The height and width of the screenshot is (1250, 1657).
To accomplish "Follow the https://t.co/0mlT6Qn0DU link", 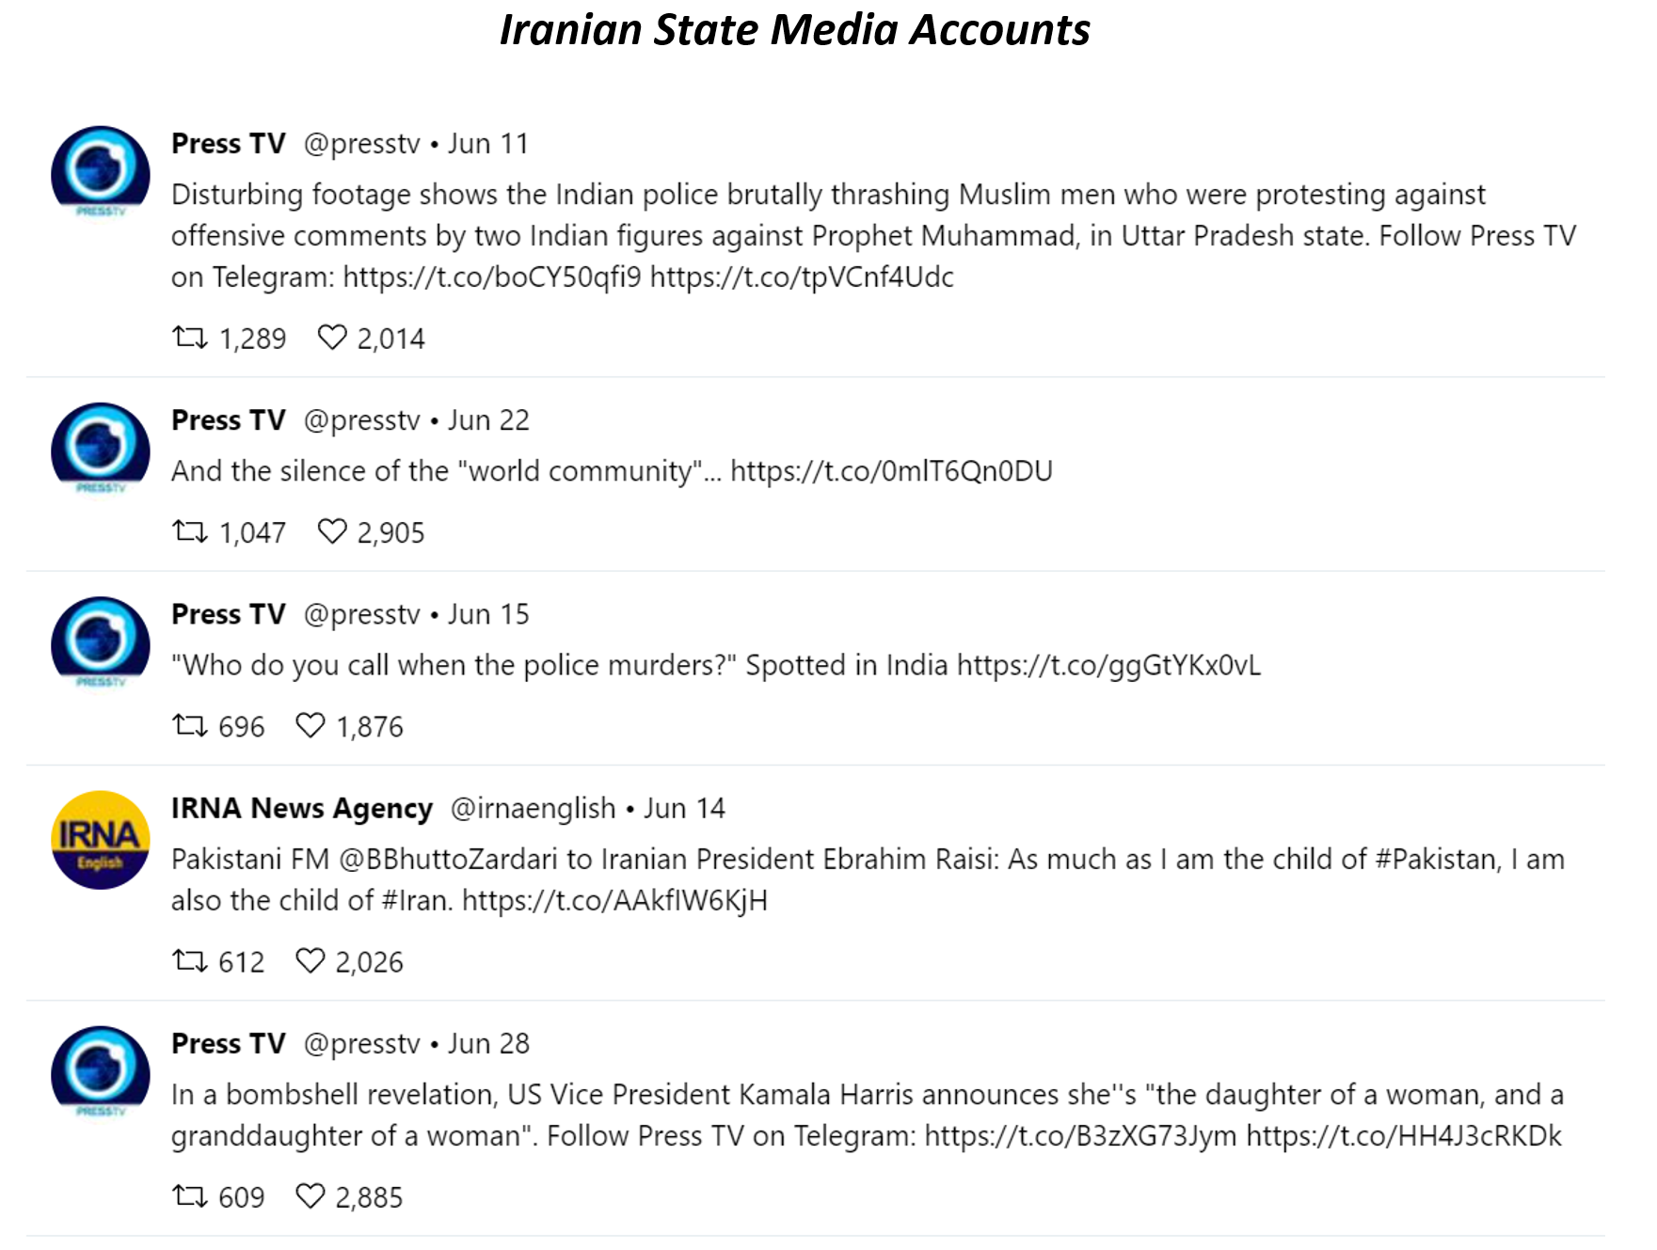I will tap(891, 470).
